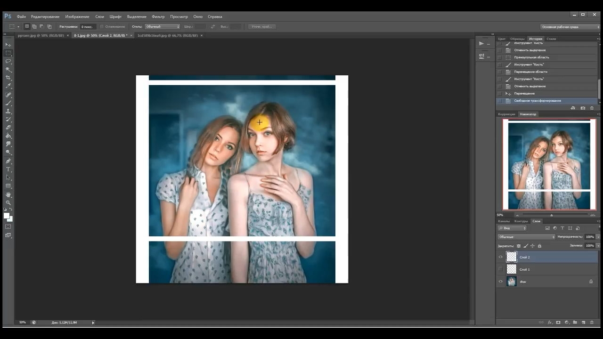Create a new snapshot in History panel
This screenshot has width=603, height=339.
[x=583, y=108]
